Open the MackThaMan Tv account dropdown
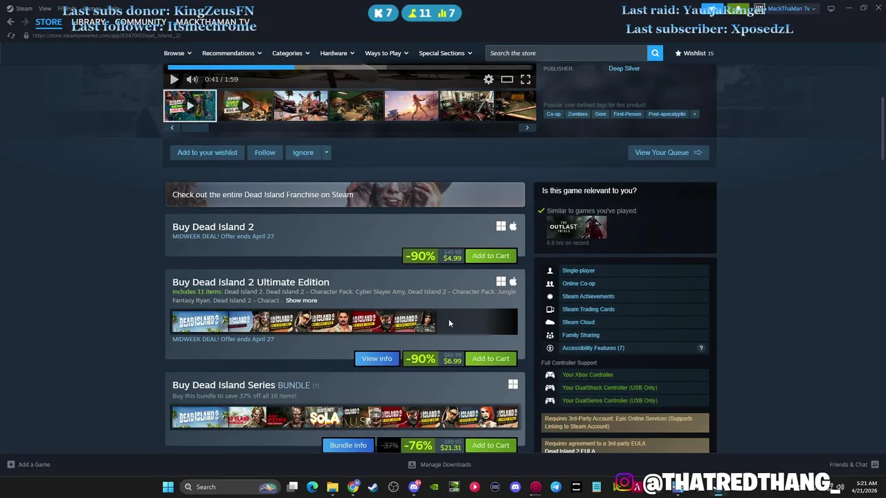The width and height of the screenshot is (886, 498). (x=791, y=9)
